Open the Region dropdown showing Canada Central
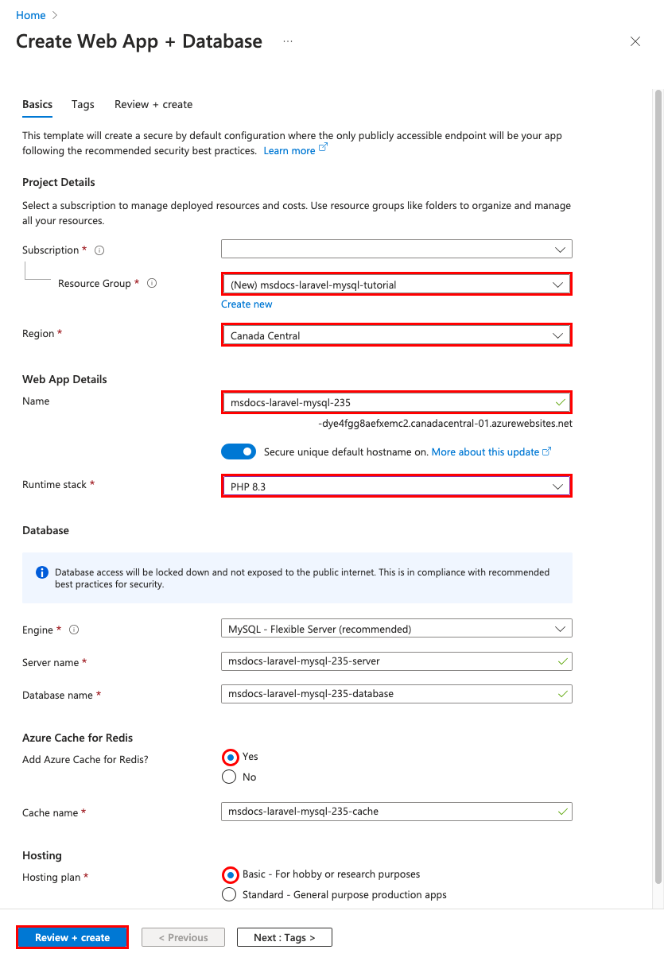Viewport: 664px width, 965px height. click(396, 335)
